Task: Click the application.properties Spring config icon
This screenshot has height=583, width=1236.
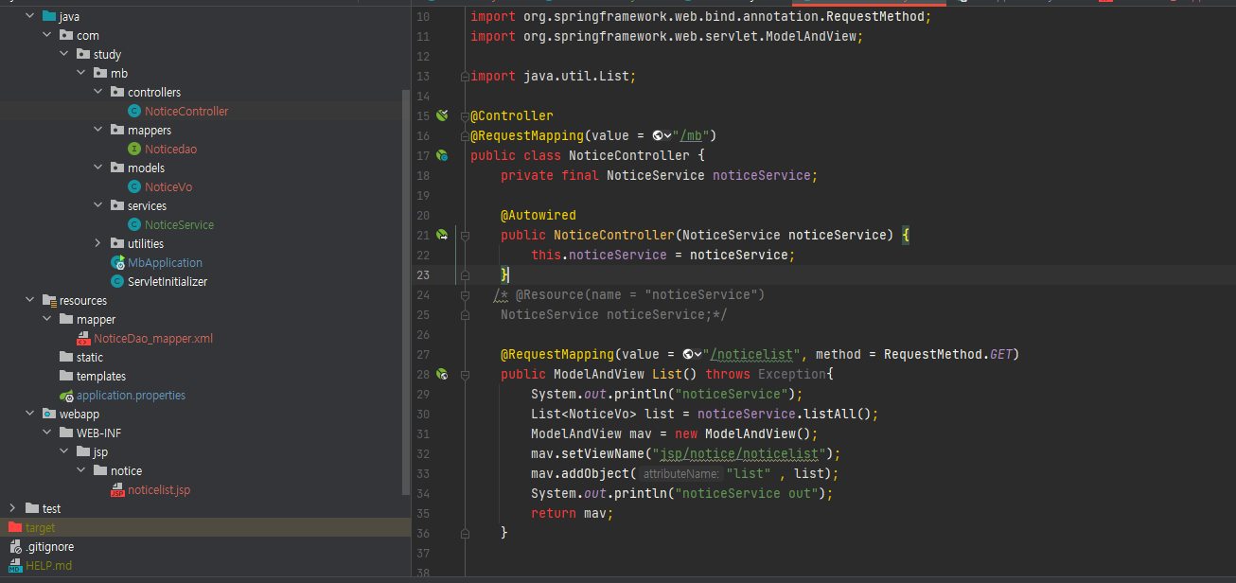Action: click(x=67, y=395)
